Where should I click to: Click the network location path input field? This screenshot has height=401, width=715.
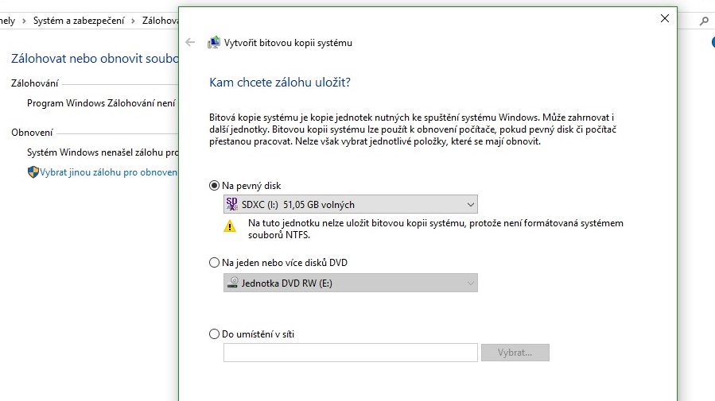tap(350, 353)
